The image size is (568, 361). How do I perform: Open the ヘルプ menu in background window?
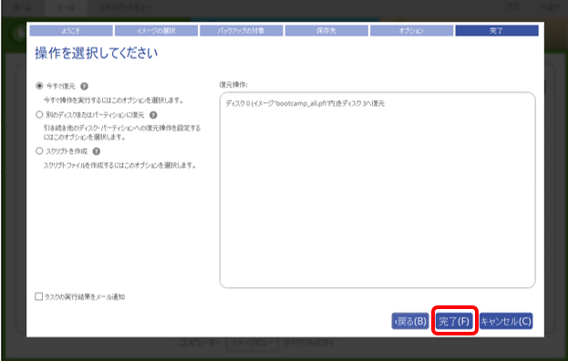click(x=551, y=7)
